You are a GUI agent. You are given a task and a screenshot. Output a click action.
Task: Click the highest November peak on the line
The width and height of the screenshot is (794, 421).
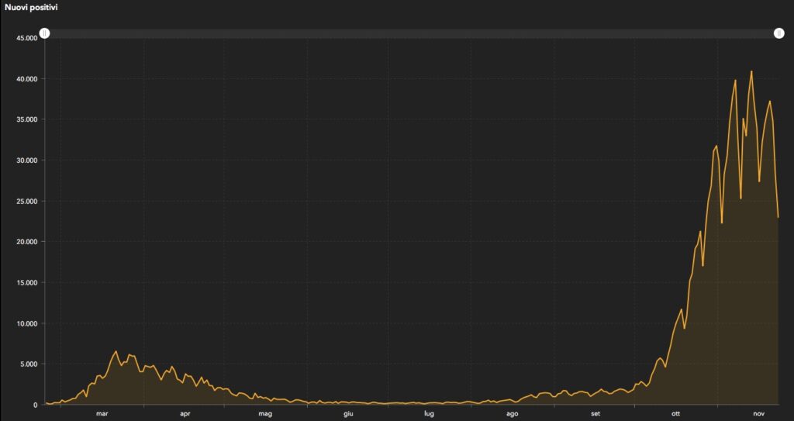pos(751,71)
